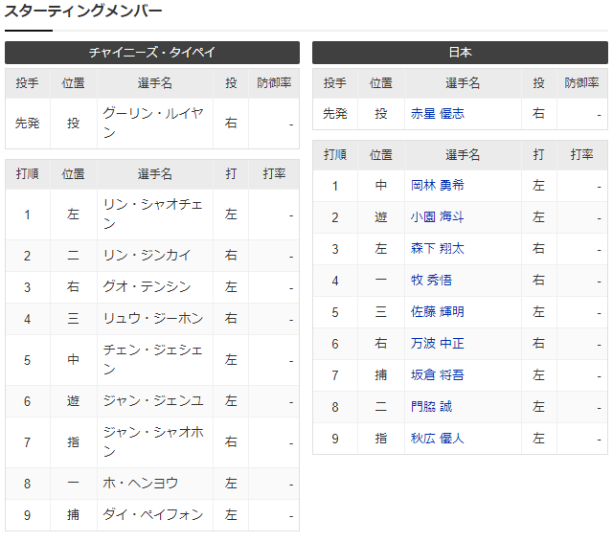Viewport: 613px width, 542px height.
Task: Click 防御率 column header in Taipei table
Action: click(274, 83)
